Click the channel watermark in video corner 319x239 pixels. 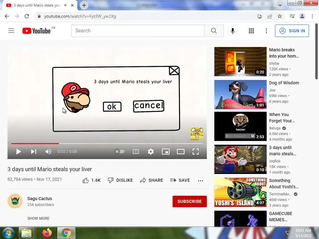tap(197, 134)
